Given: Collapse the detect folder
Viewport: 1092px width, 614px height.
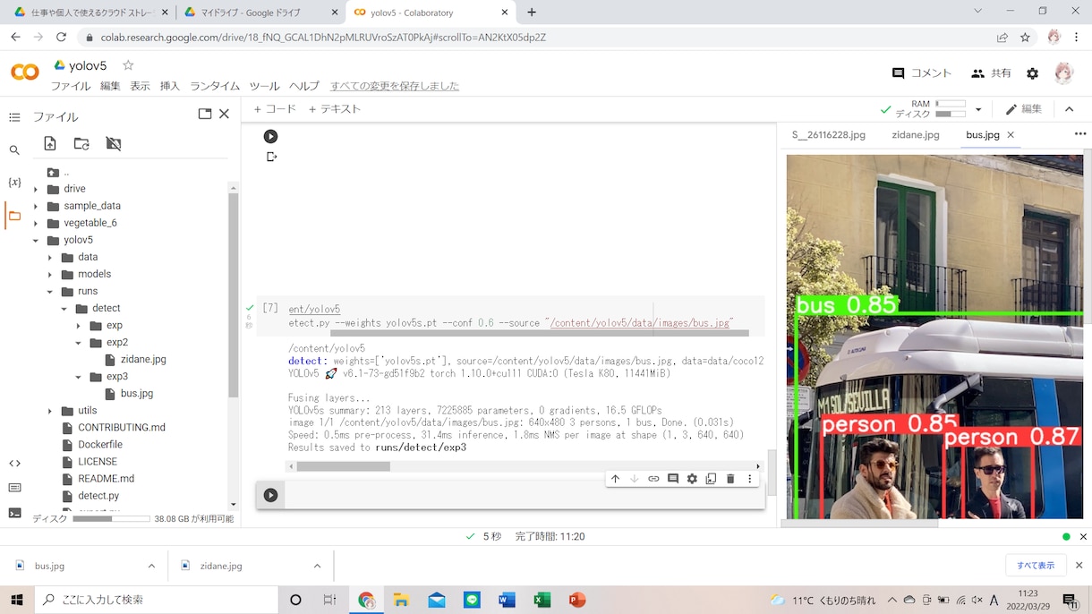Looking at the screenshot, I should (x=64, y=309).
